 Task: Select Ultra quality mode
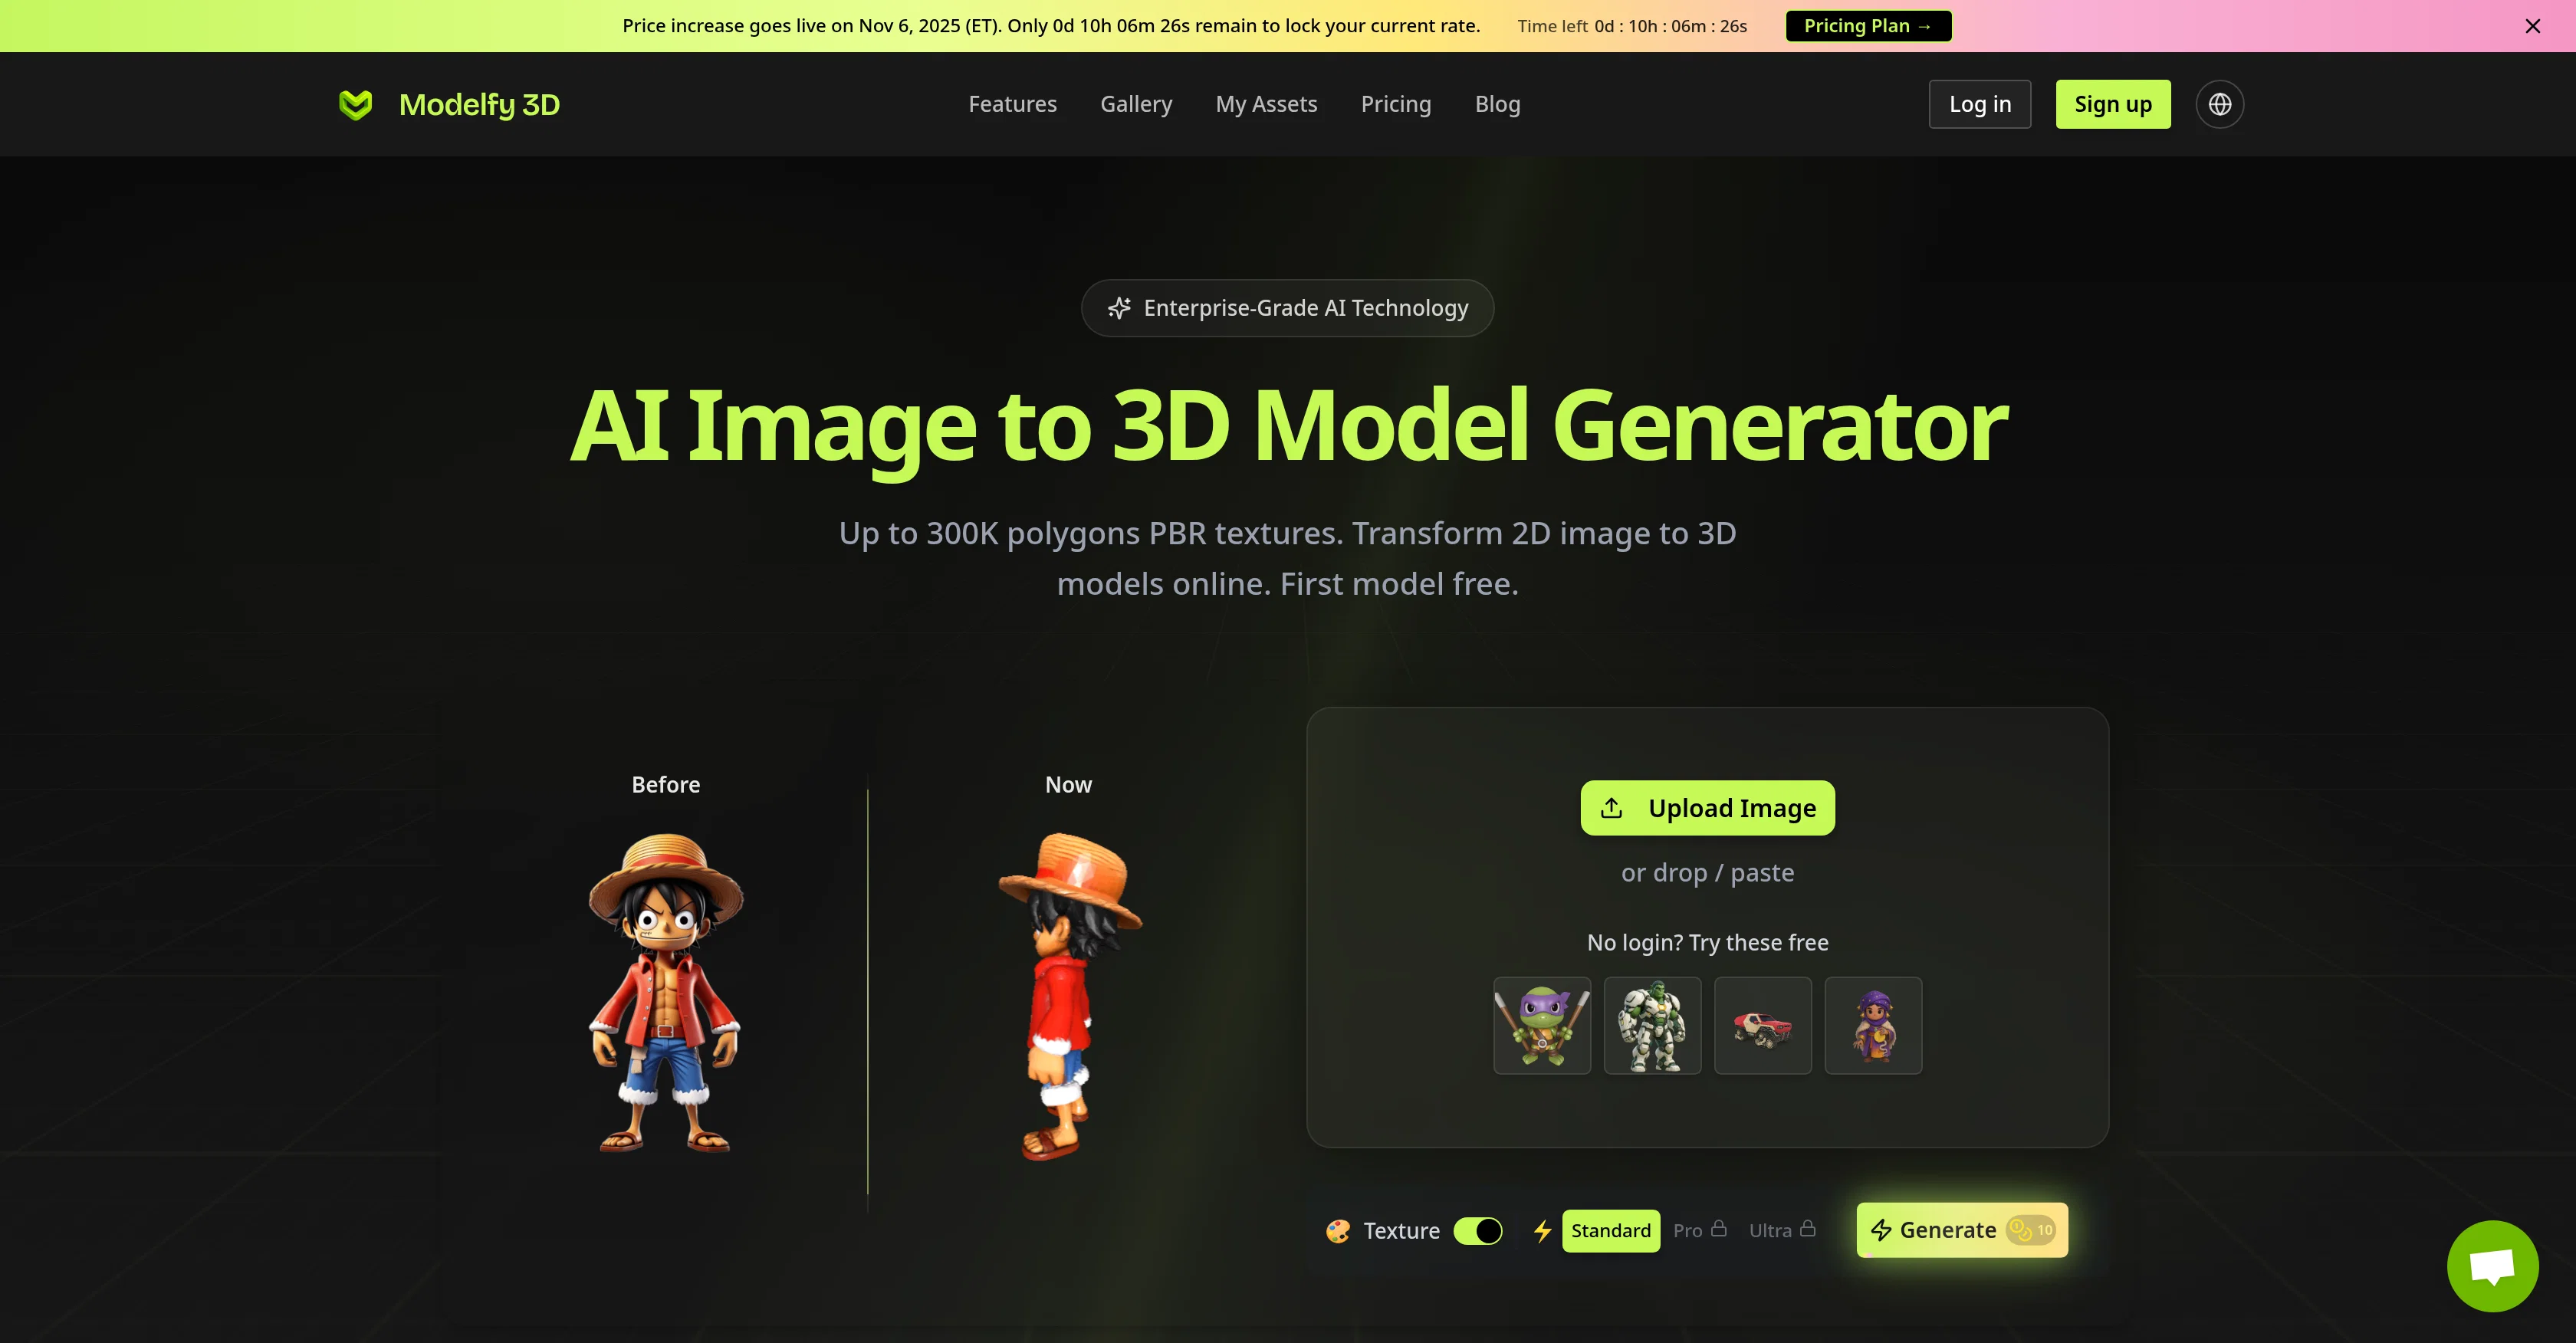tap(1782, 1231)
